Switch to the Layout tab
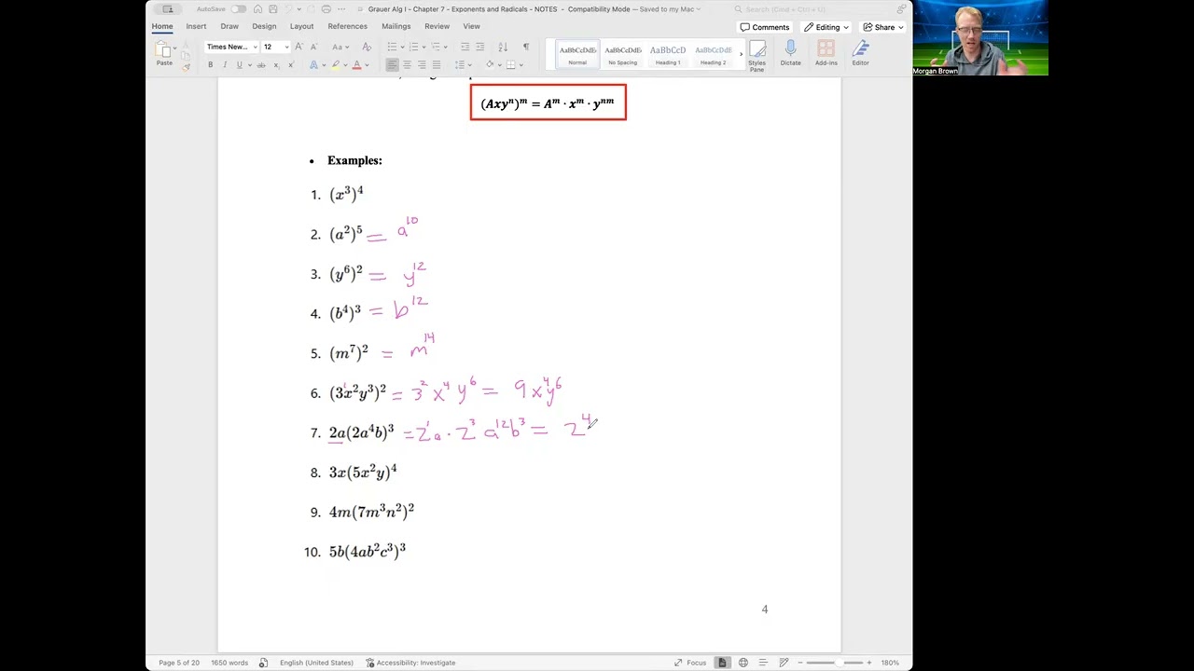The image size is (1194, 671). click(x=301, y=26)
